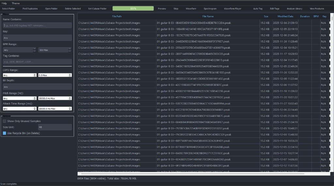Start Analyze Library
334x186 pixels.
295,8
